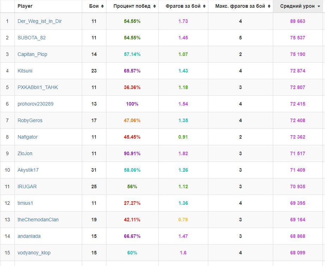Select average damage value 69 395
The image size is (325, 266).
[298, 203]
